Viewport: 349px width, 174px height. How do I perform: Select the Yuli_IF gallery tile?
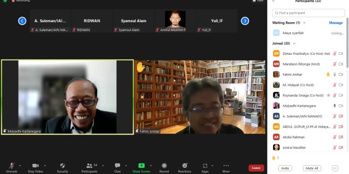217,21
